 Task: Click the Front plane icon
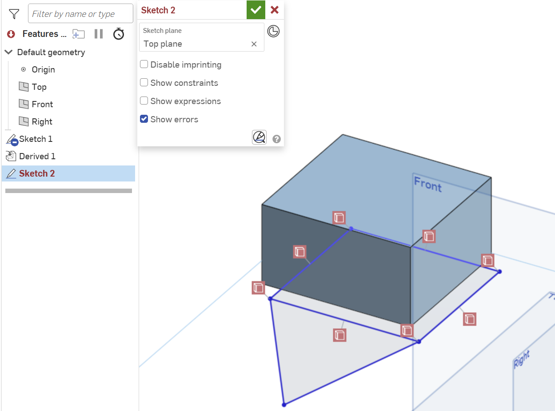click(24, 104)
